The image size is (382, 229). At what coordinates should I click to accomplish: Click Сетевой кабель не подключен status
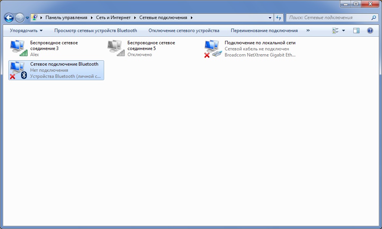(x=257, y=49)
